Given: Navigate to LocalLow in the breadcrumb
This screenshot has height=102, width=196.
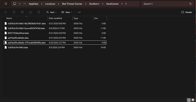Looking at the screenshot, I should tap(50, 4).
